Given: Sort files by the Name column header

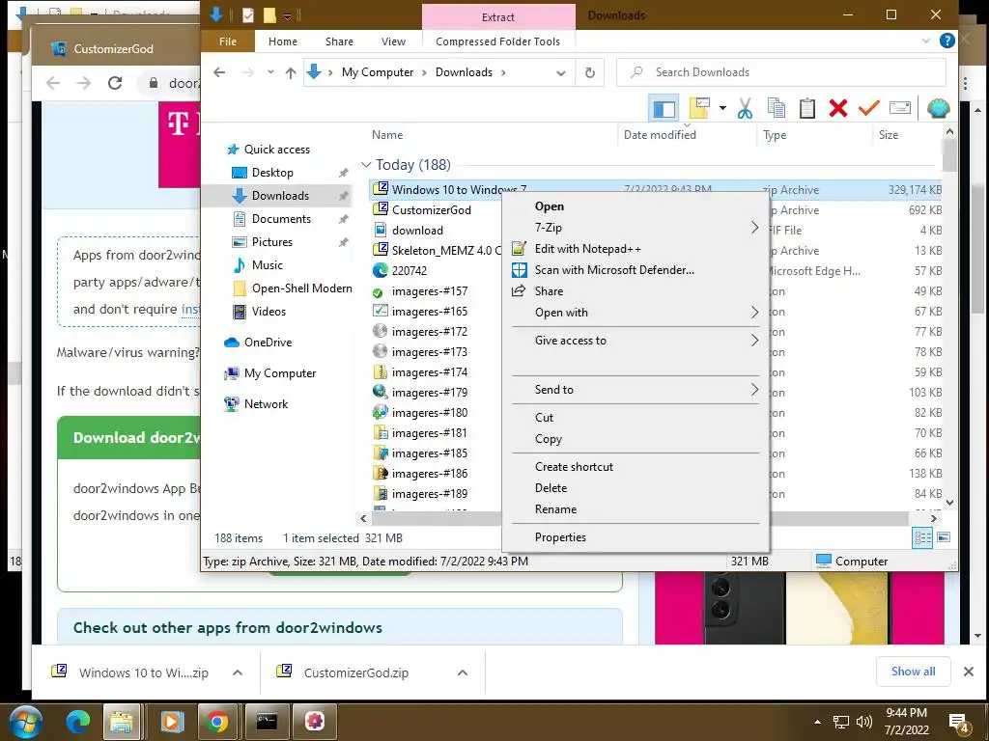Looking at the screenshot, I should coord(387,135).
